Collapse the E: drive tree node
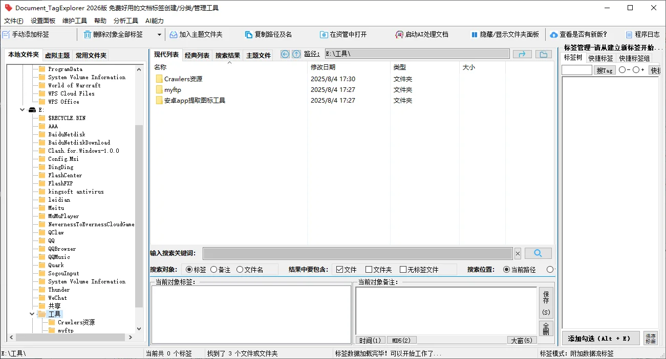Screen dimensions: 666x359 pos(22,110)
